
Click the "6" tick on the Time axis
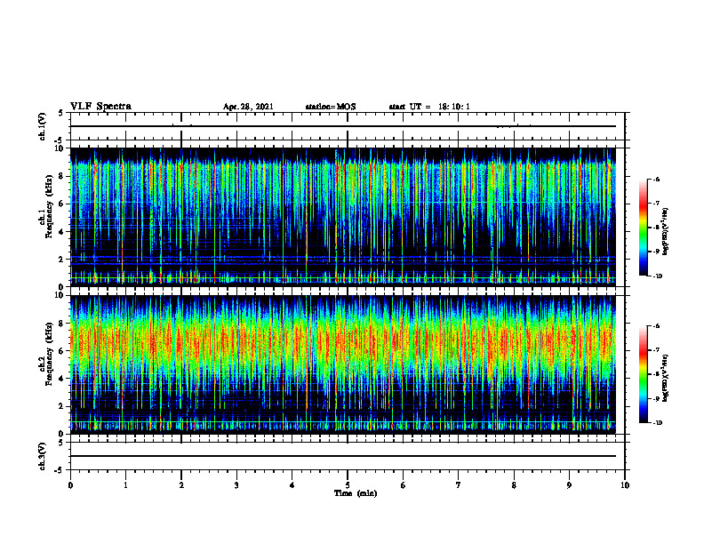click(x=404, y=485)
